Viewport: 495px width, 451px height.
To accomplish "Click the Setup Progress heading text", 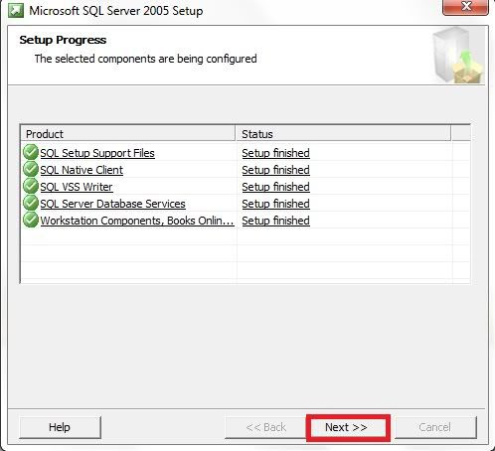I will click(x=63, y=40).
